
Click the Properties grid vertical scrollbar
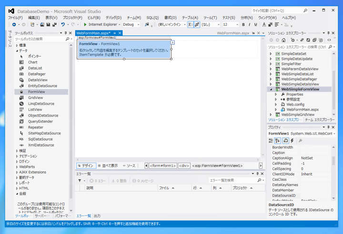tap(333, 173)
